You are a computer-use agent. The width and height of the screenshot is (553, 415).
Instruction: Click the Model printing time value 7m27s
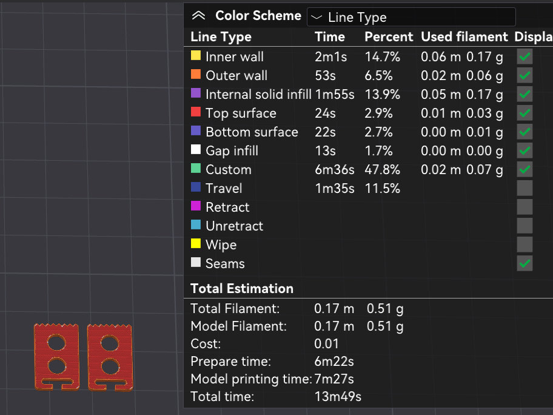[334, 379]
